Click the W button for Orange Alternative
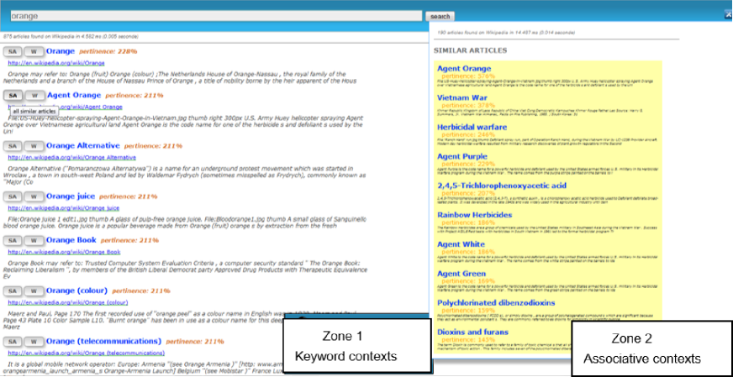The width and height of the screenshot is (733, 377). pyautogui.click(x=34, y=146)
